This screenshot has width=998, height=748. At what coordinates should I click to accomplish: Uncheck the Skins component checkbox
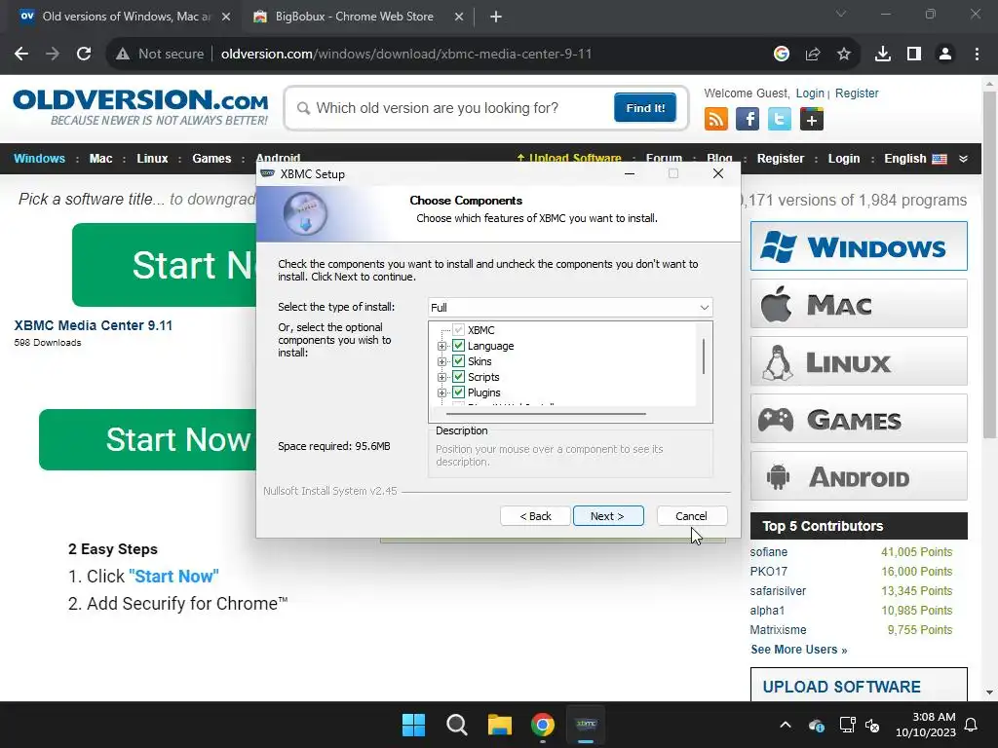458,361
